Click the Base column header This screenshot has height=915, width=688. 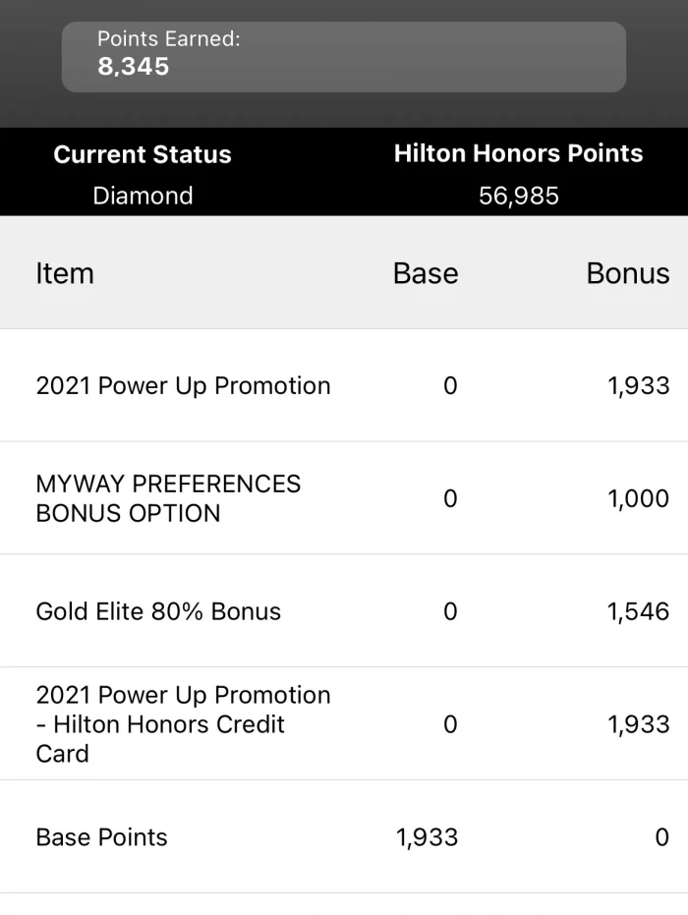pyautogui.click(x=426, y=273)
